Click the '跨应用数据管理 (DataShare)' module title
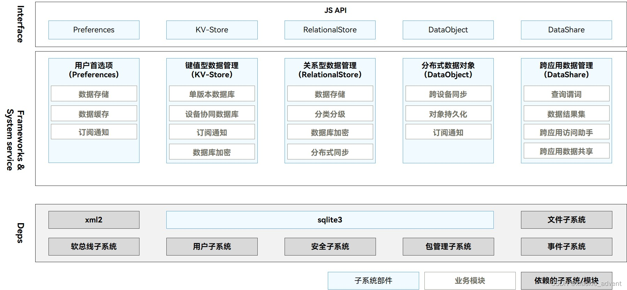Viewport: 627px width, 290px height. [x=566, y=70]
